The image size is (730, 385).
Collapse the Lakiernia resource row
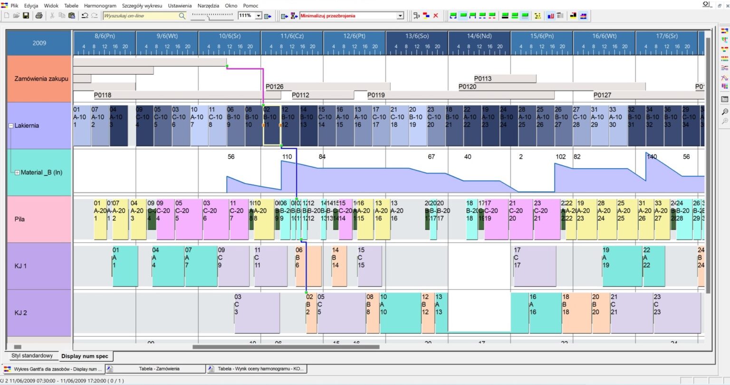click(x=11, y=126)
